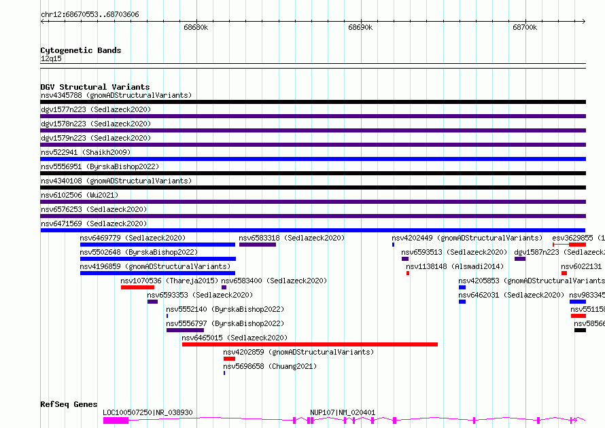Click the purple dgv1587n223 variant bar
Screen dimensions: 605x428
tap(520, 259)
